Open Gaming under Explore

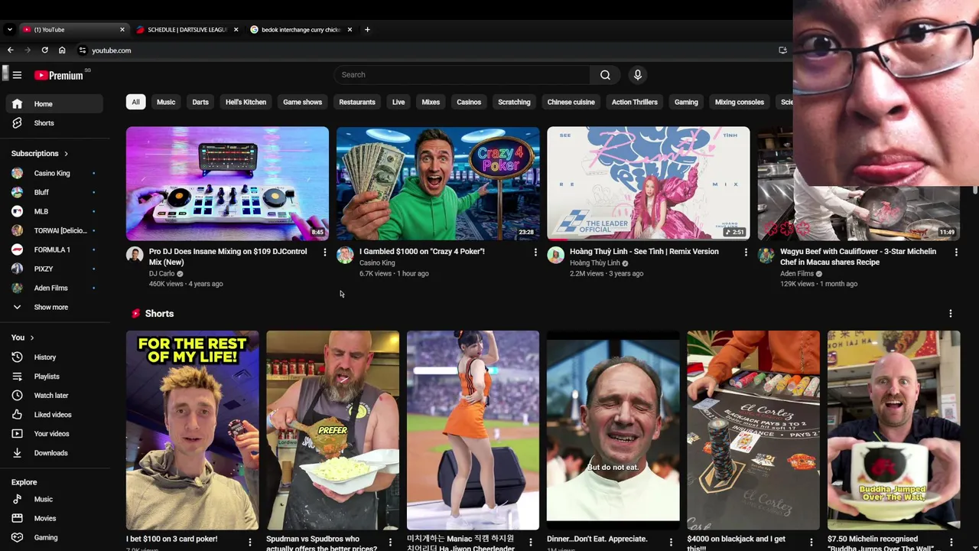tap(54, 537)
